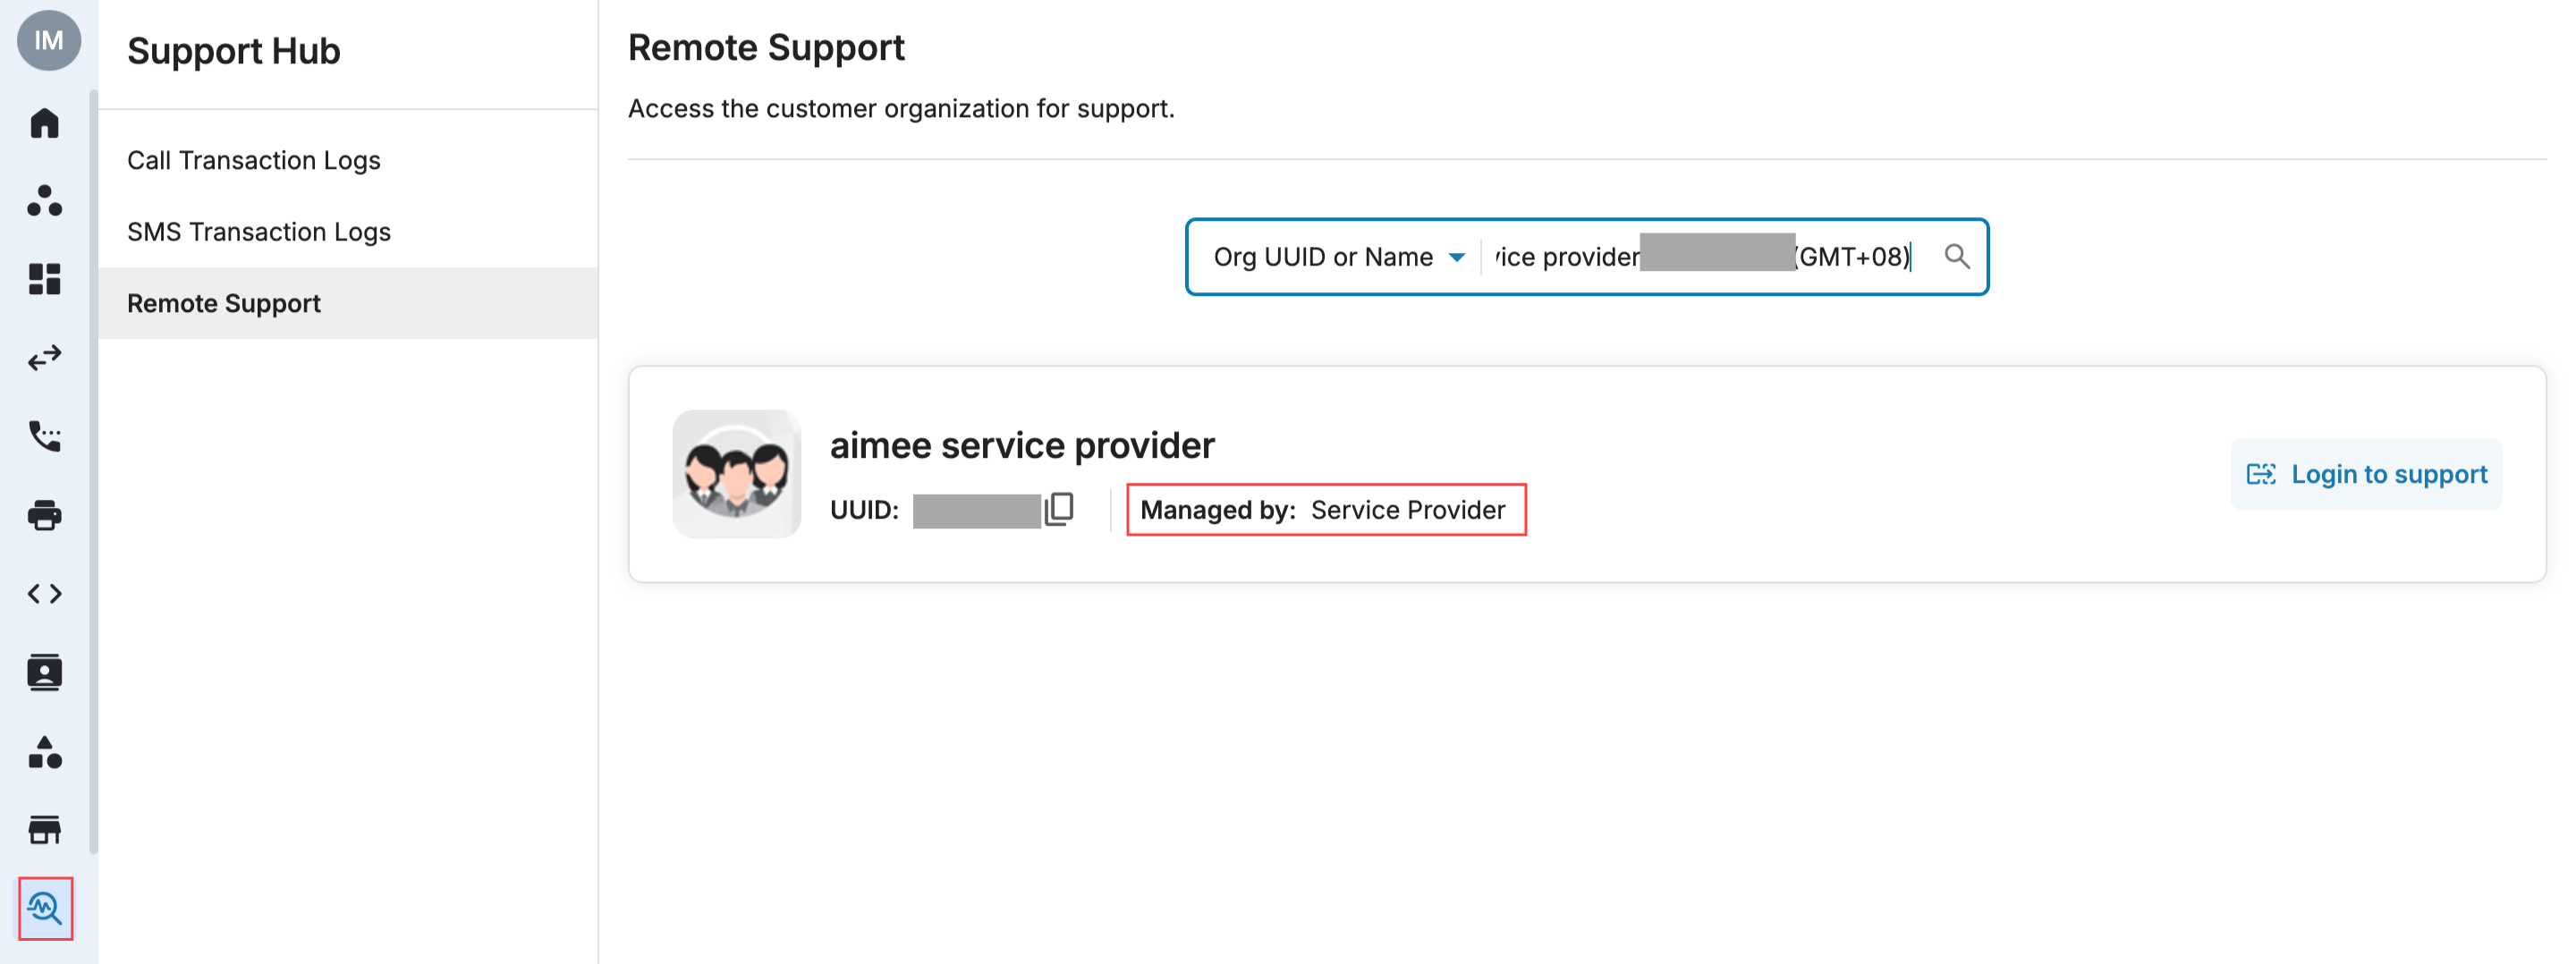Screen dimensions: 2576x964
Task: Open the phone calling icon
Action: [x=45, y=436]
